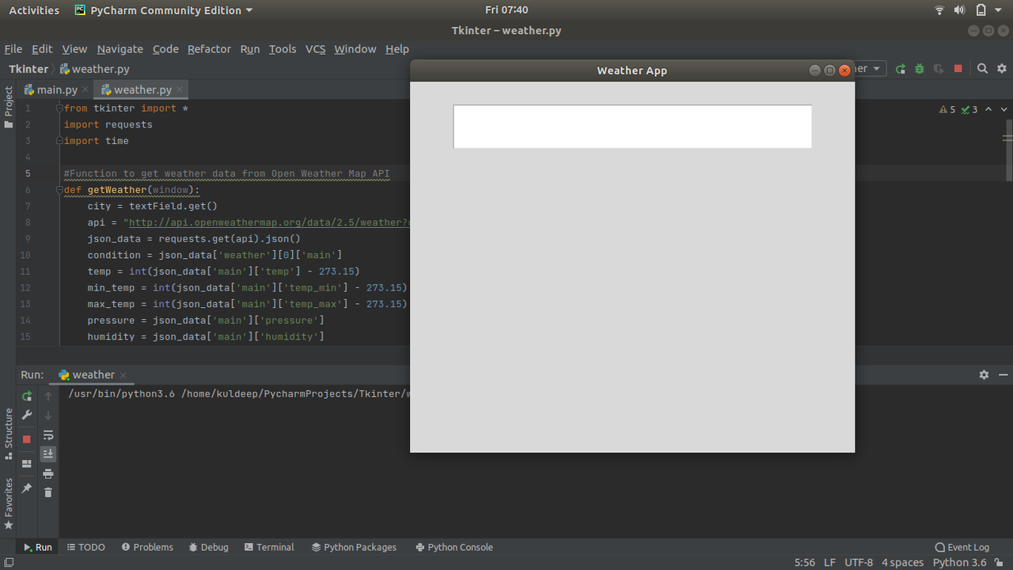
Task: Open the Python Packages tool window
Action: click(354, 546)
